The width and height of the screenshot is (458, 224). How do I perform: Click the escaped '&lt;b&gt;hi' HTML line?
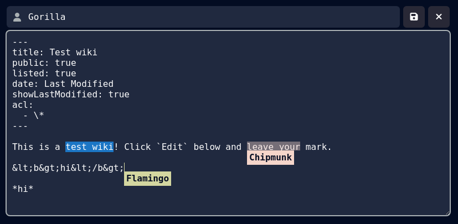68,168
